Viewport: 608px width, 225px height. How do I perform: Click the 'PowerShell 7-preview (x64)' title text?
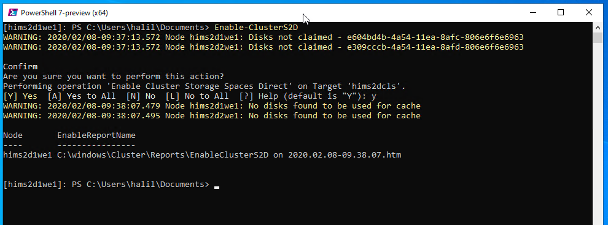click(x=64, y=13)
